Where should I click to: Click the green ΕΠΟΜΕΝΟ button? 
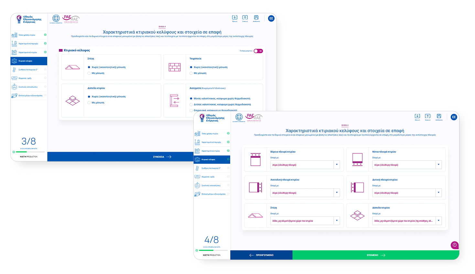click(x=376, y=255)
